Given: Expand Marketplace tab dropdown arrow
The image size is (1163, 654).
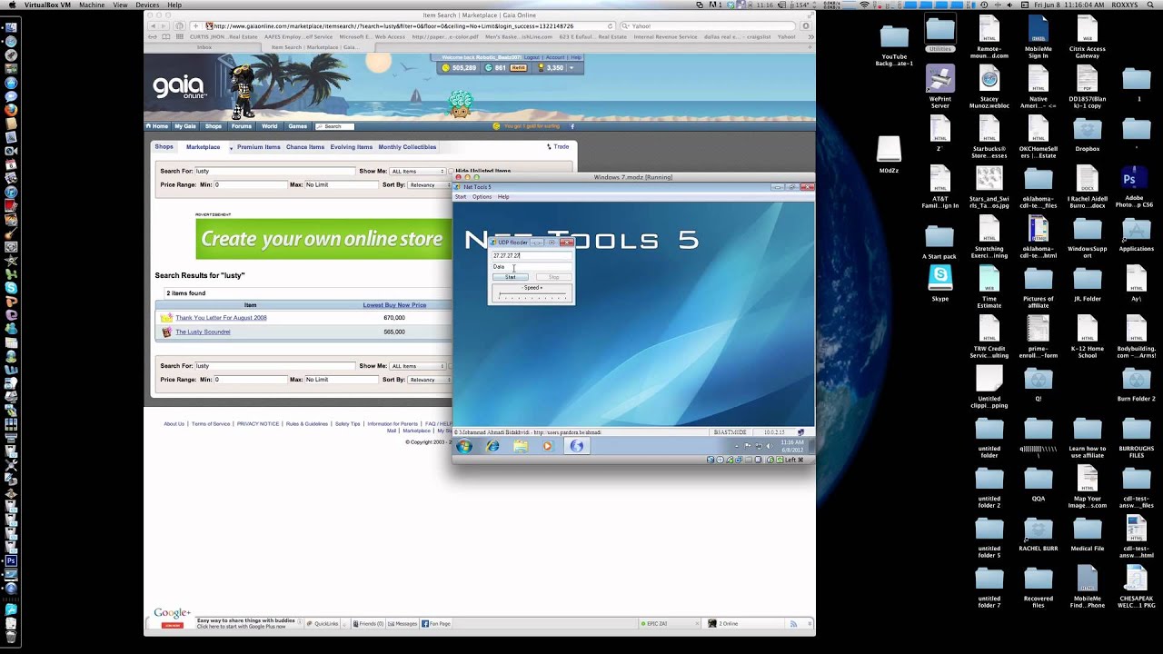Looking at the screenshot, I should pos(231,147).
